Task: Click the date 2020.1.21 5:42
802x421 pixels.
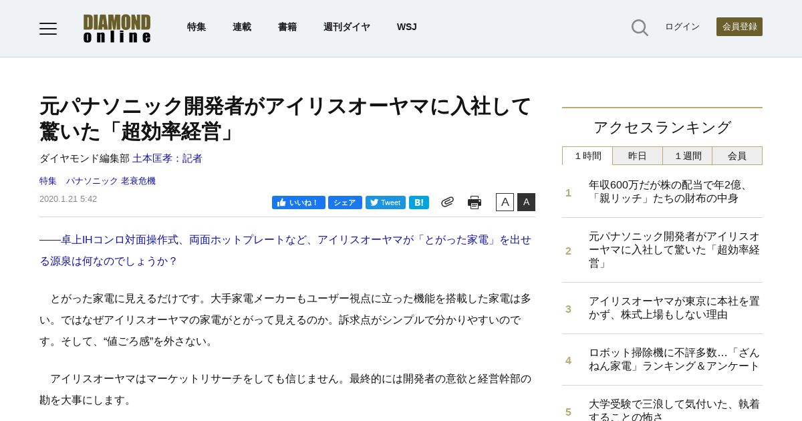Action: (x=68, y=198)
